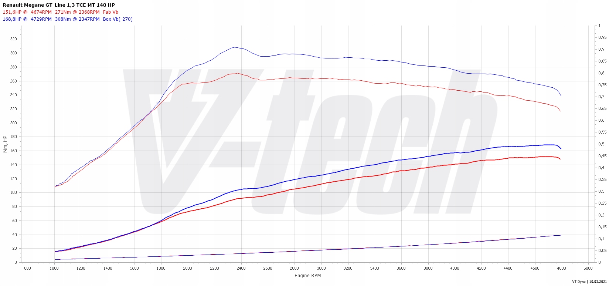Viewport: 609px width, 286px height.
Task: Select the red legend value '151,6HP @'
Action: pyautogui.click(x=15, y=12)
